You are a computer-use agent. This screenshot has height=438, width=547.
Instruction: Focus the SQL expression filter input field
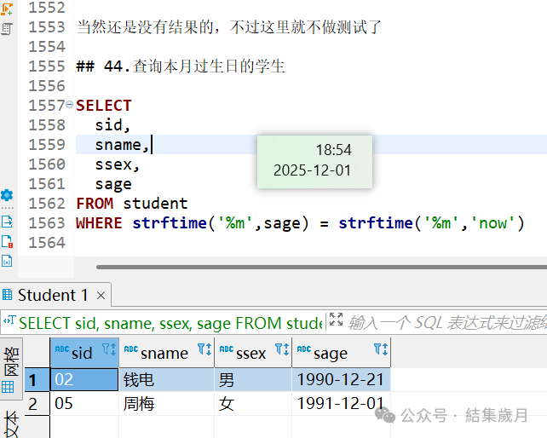447,322
